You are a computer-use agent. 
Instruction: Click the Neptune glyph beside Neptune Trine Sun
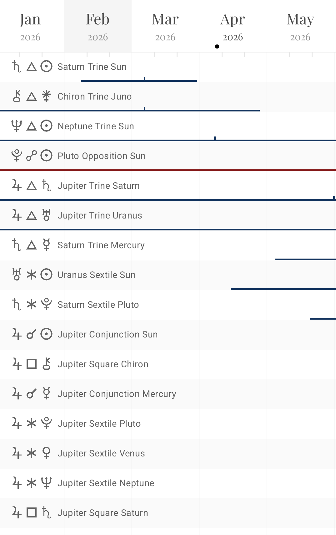[17, 126]
